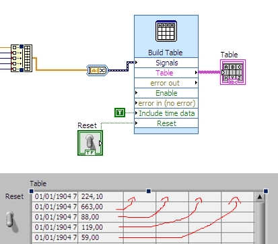This screenshot has width=278, height=244.
Task: Expand the Build Table bottom resize bar
Action: [166, 131]
